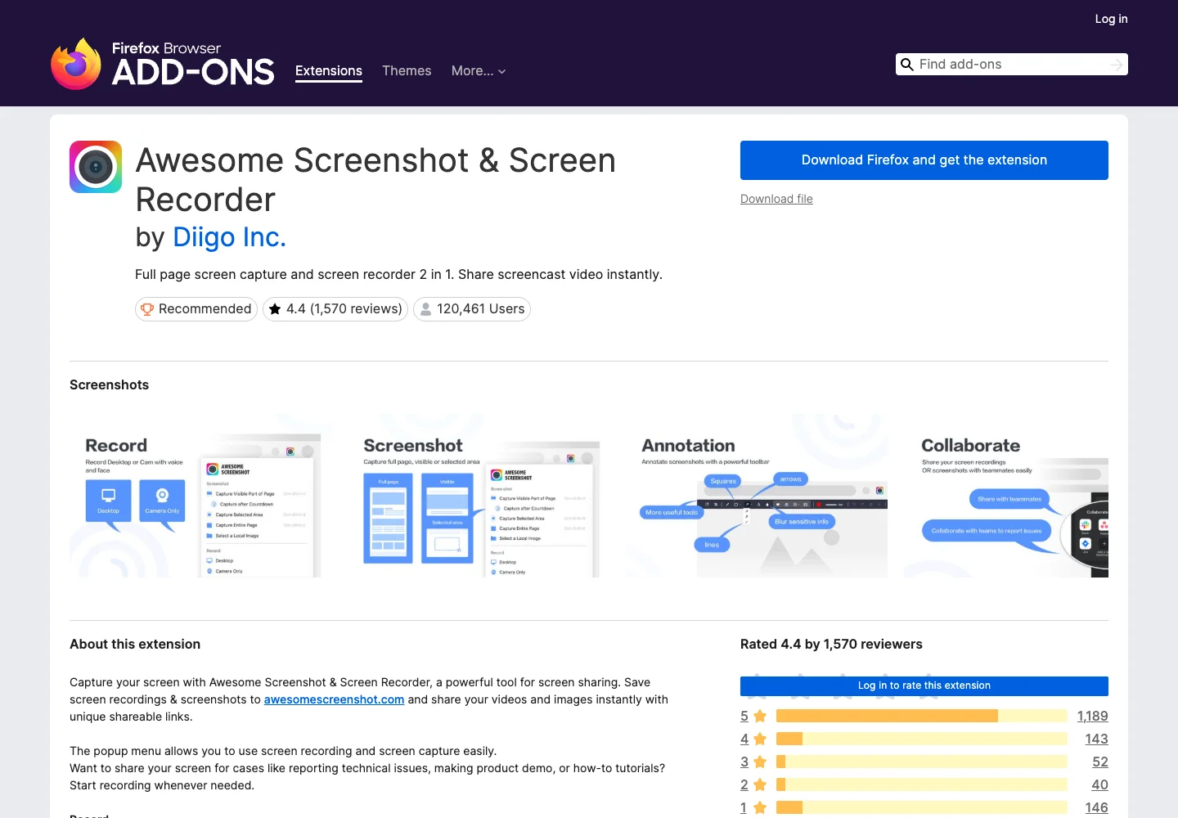The height and width of the screenshot is (818, 1178).
Task: Click the star next to 5 rating
Action: point(760,716)
